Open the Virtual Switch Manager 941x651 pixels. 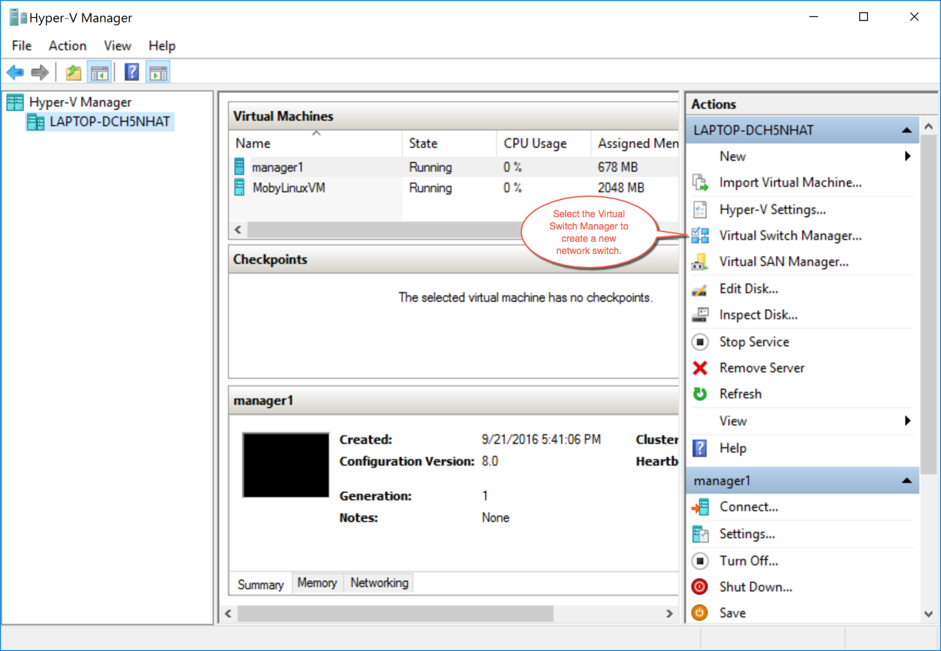click(x=789, y=235)
